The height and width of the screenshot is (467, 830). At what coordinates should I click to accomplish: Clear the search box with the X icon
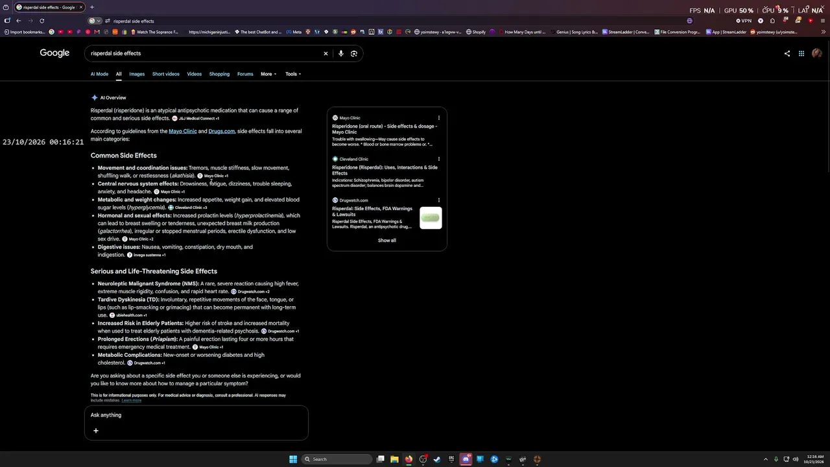tap(326, 54)
